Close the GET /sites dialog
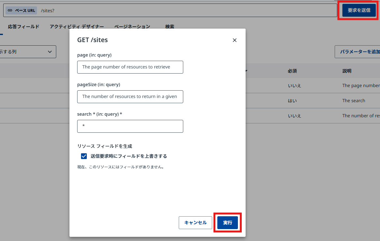380x241 pixels. 234,40
